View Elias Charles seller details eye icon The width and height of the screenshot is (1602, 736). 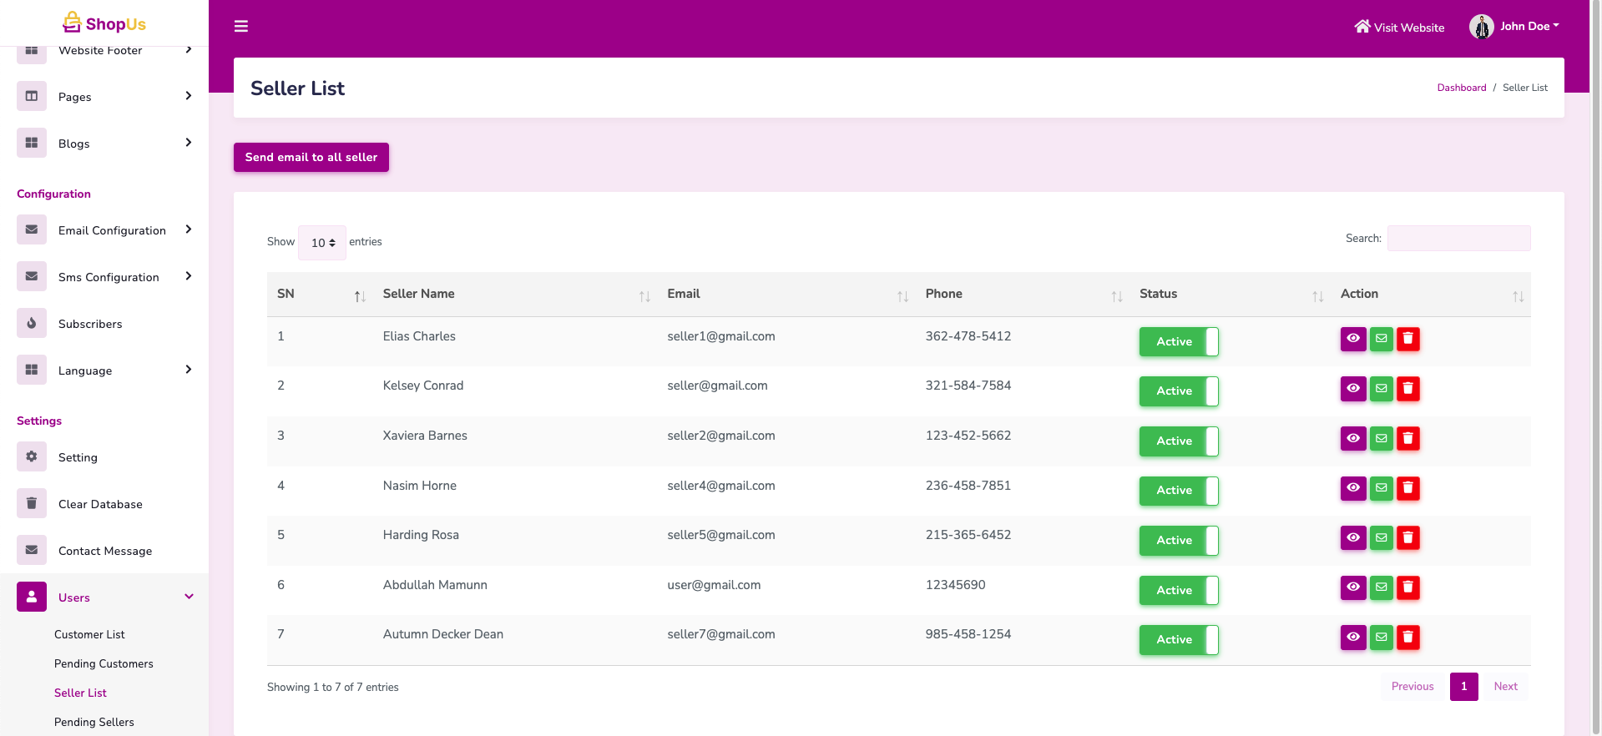[1352, 339]
